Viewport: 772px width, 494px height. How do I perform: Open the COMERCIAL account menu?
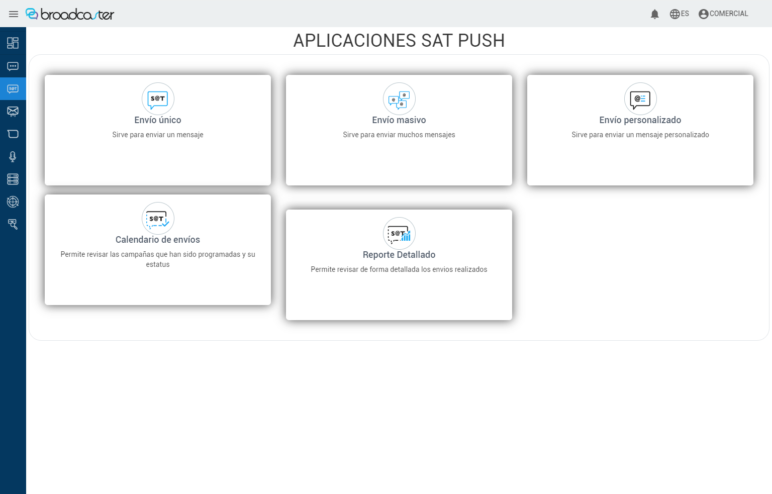point(723,14)
